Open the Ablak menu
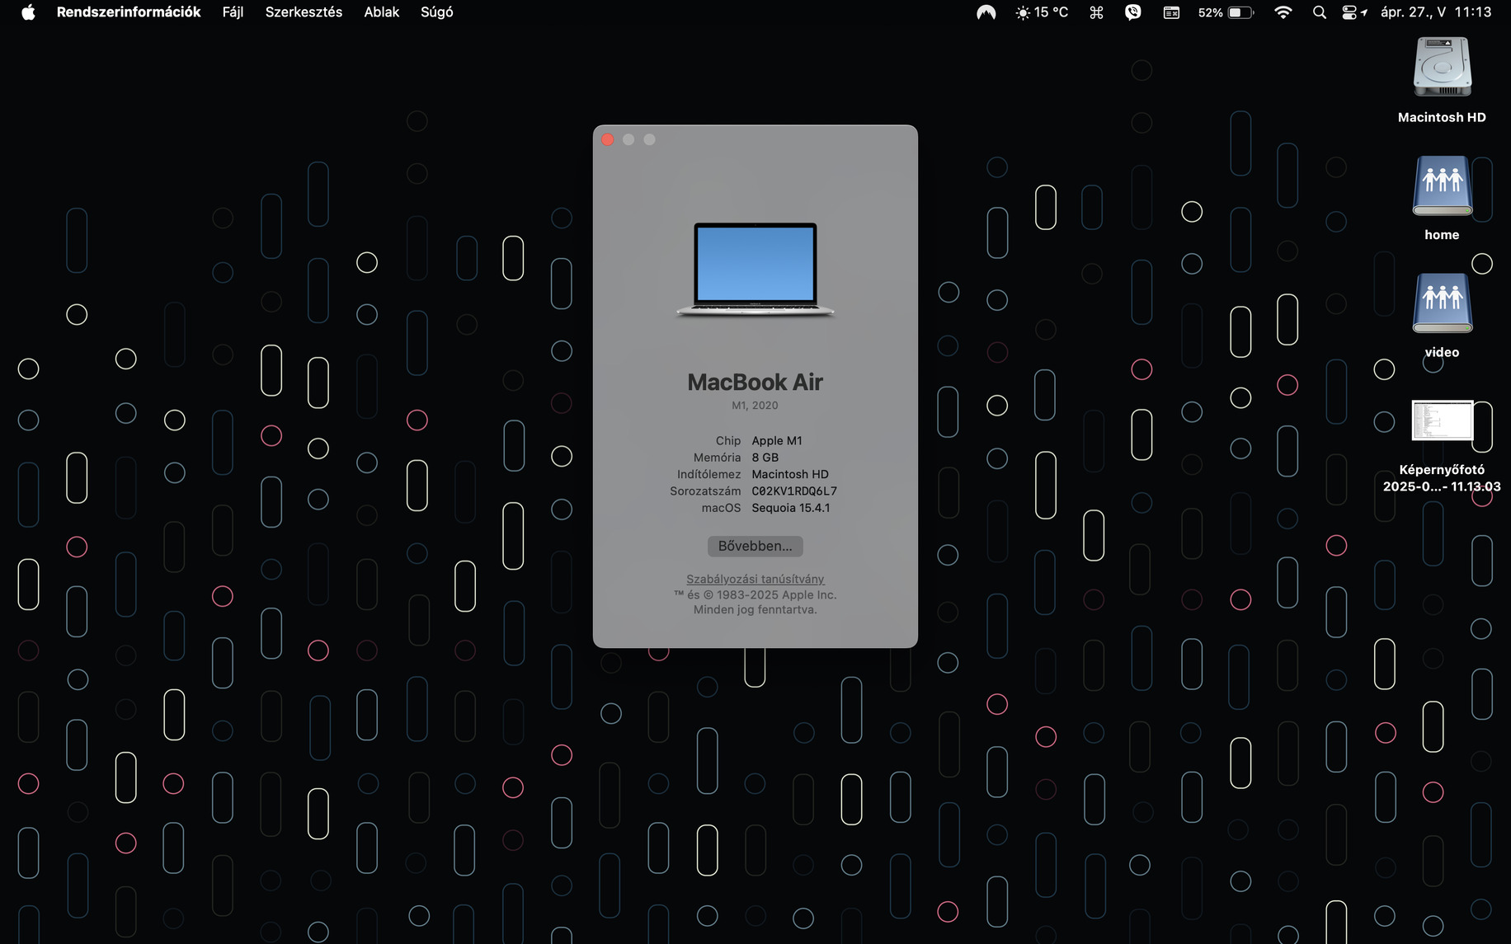The width and height of the screenshot is (1511, 944). pyautogui.click(x=382, y=12)
